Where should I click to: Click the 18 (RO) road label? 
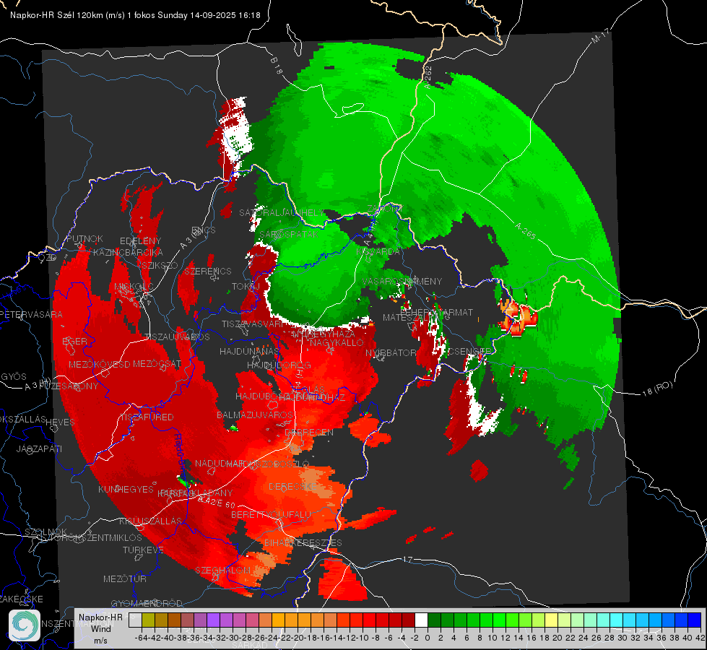[657, 389]
